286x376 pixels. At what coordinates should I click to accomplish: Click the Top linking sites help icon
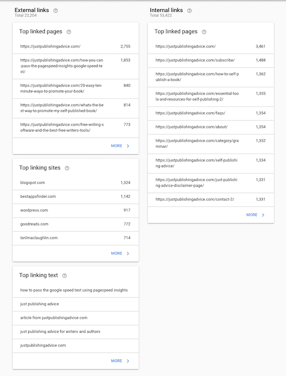tap(66, 168)
